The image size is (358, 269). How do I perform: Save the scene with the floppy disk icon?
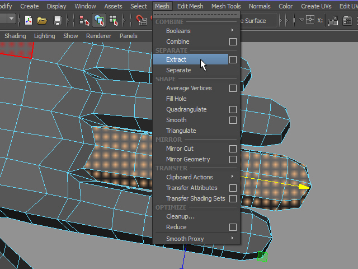[x=57, y=21]
